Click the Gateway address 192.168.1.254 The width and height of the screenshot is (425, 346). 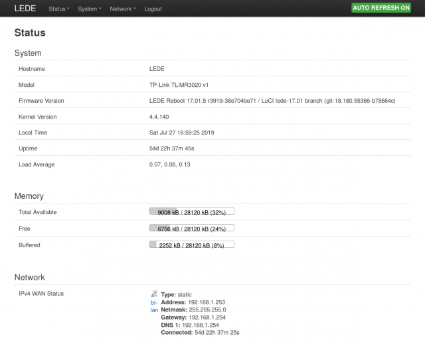(x=207, y=317)
